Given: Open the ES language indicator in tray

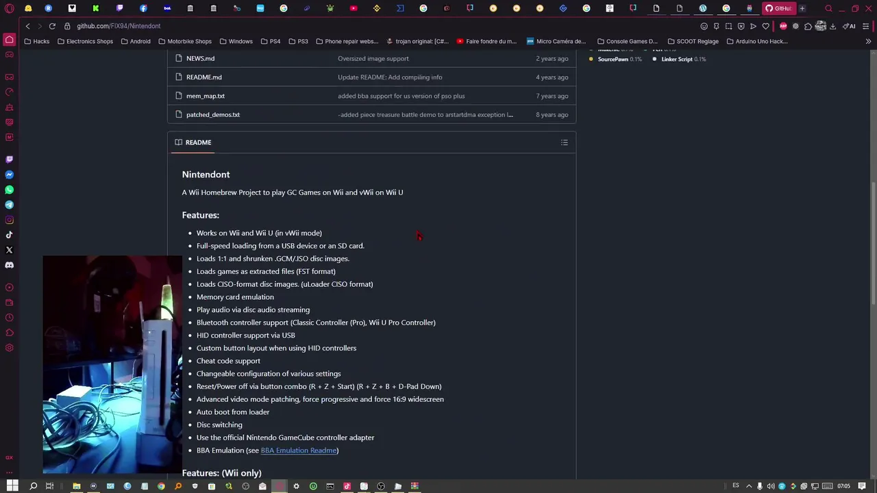Looking at the screenshot, I should pyautogui.click(x=736, y=486).
